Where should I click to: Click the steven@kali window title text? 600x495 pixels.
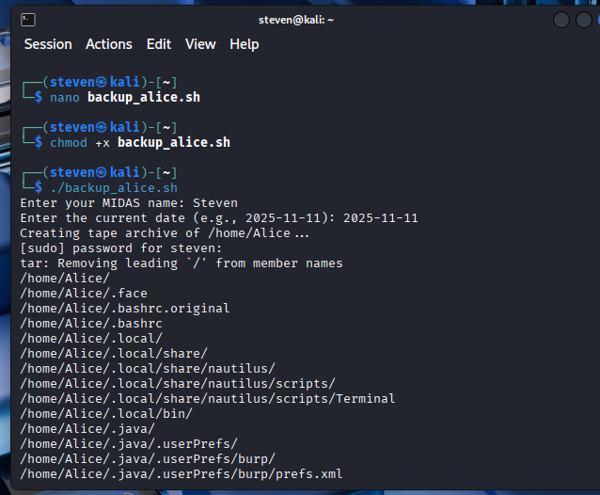tap(296, 19)
